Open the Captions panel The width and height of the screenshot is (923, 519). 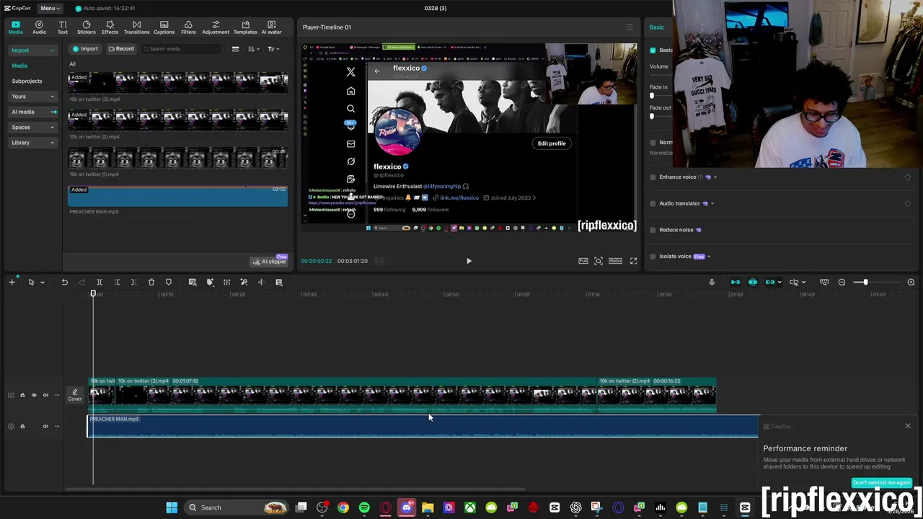[x=164, y=27]
